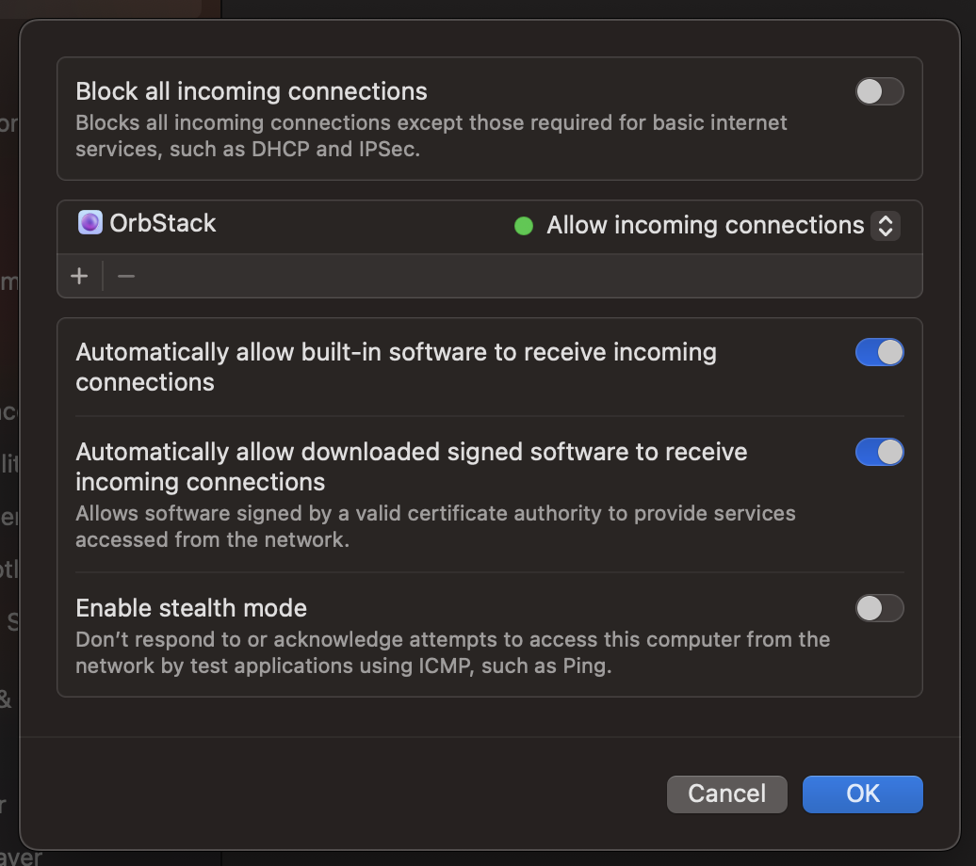Click the green status dot beside OrbStack
Image resolution: width=976 pixels, height=866 pixels.
pyautogui.click(x=524, y=226)
